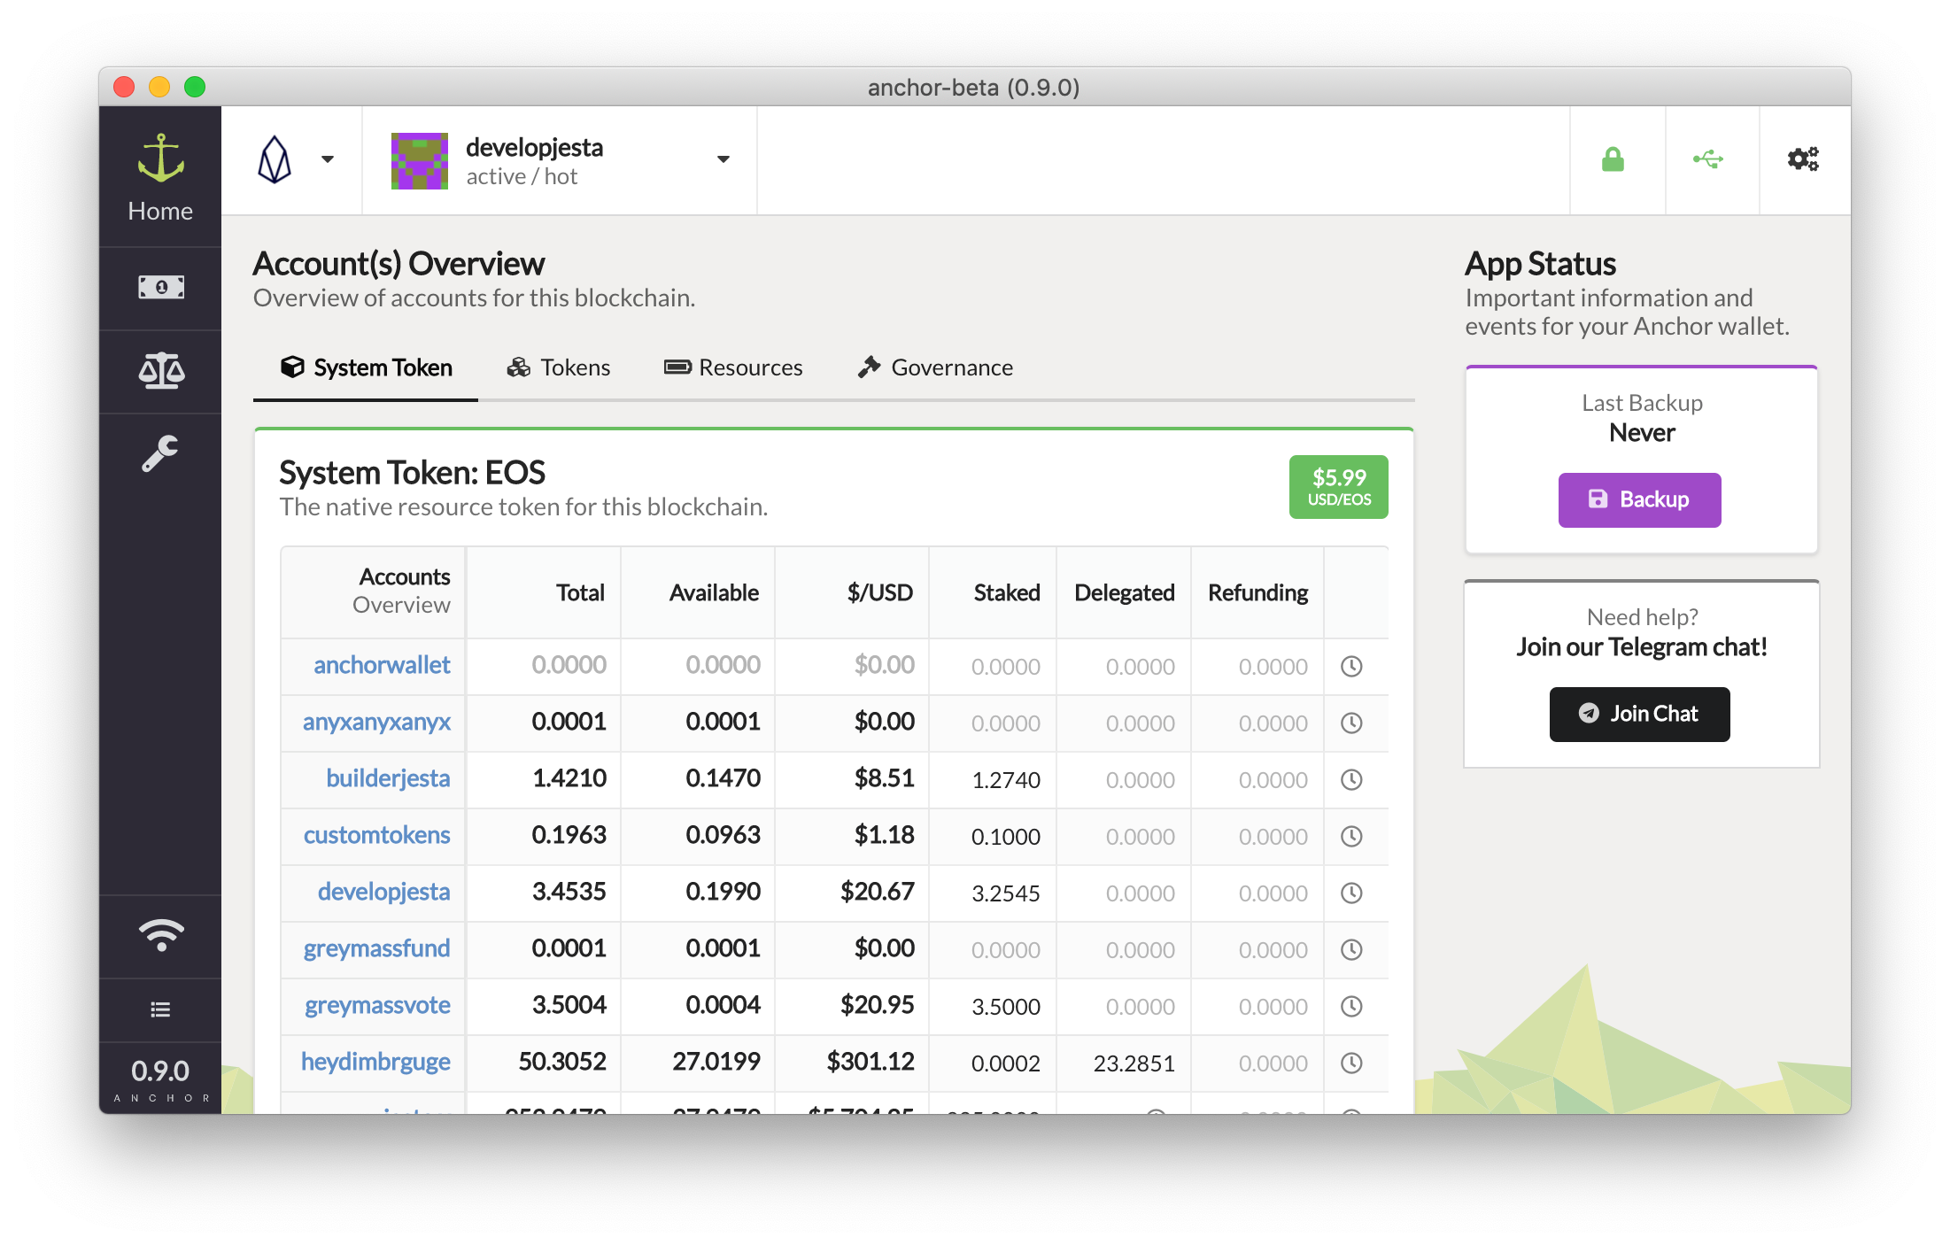1950x1245 pixels.
Task: Click the list menu icon in sidebar
Action: pos(160,1009)
